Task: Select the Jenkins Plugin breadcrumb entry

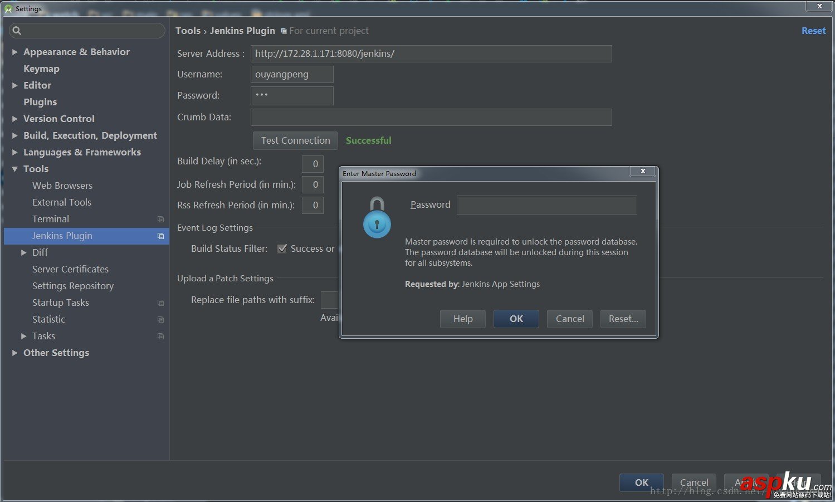Action: (x=242, y=31)
